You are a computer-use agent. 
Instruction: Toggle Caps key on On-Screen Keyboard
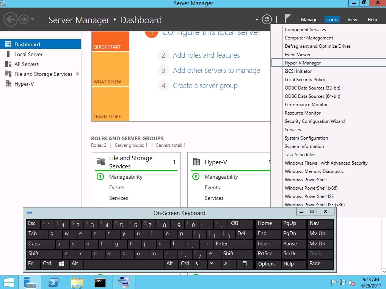pos(40,244)
